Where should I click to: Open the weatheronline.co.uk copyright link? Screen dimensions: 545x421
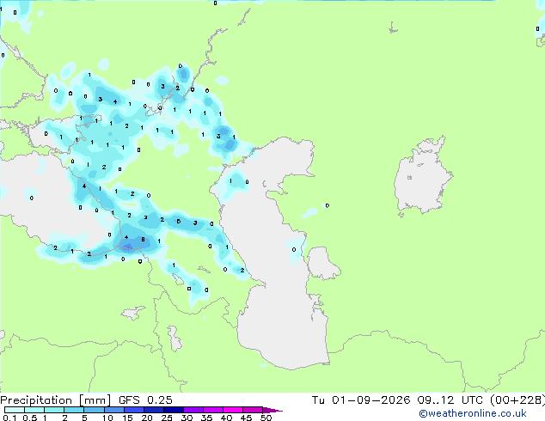click(x=472, y=413)
